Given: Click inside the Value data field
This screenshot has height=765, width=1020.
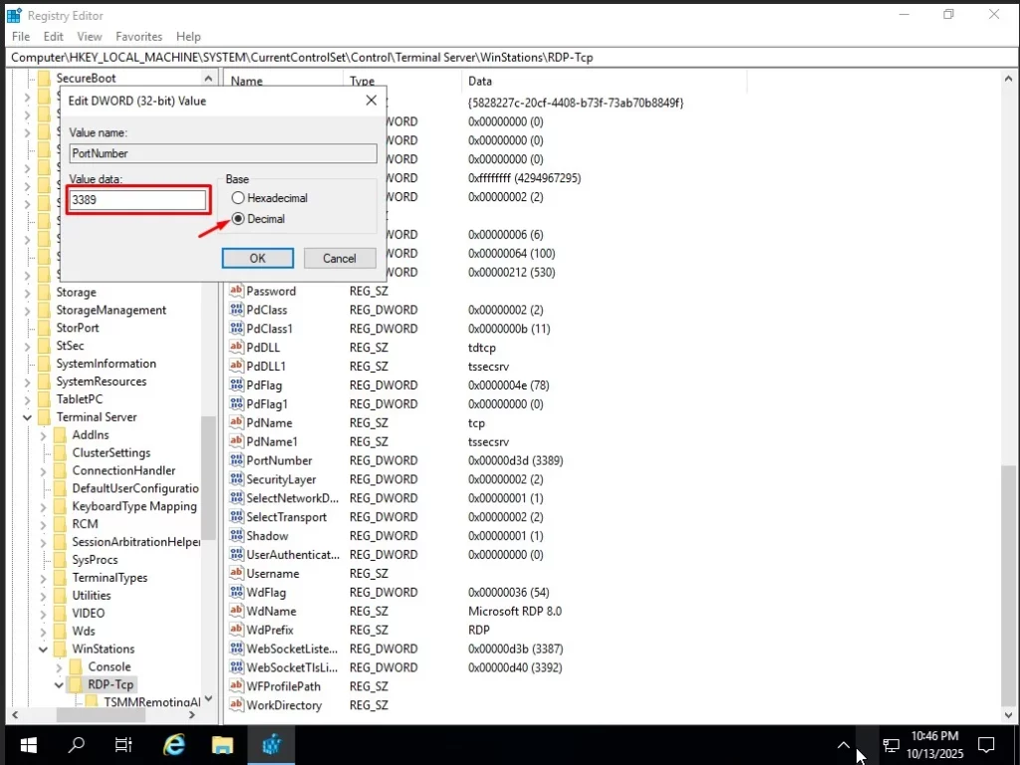Looking at the screenshot, I should click(x=137, y=199).
